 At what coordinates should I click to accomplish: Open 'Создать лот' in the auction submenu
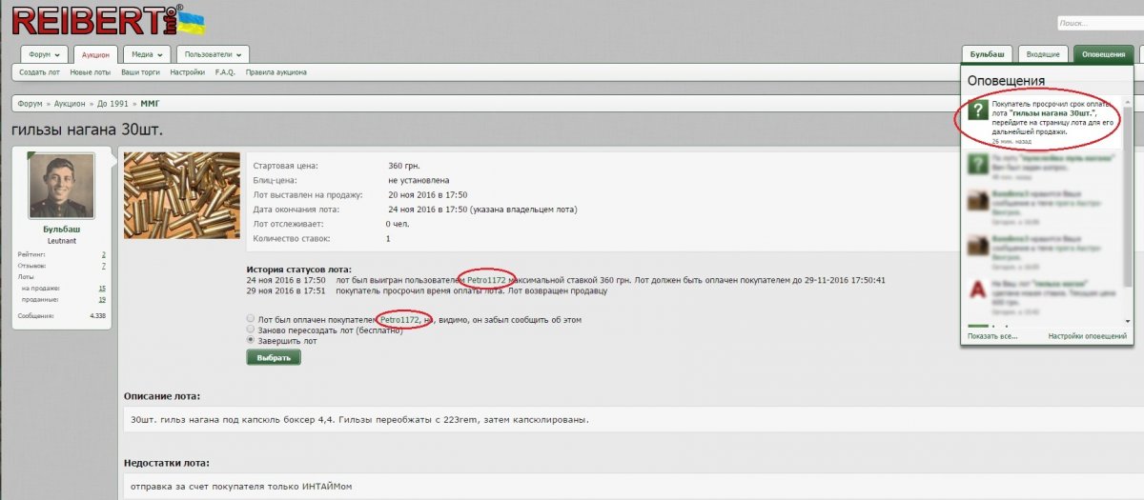39,72
